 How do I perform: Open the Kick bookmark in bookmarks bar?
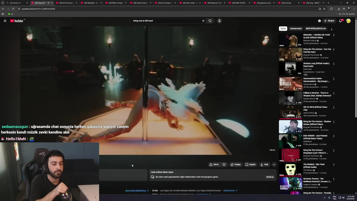pos(10,14)
